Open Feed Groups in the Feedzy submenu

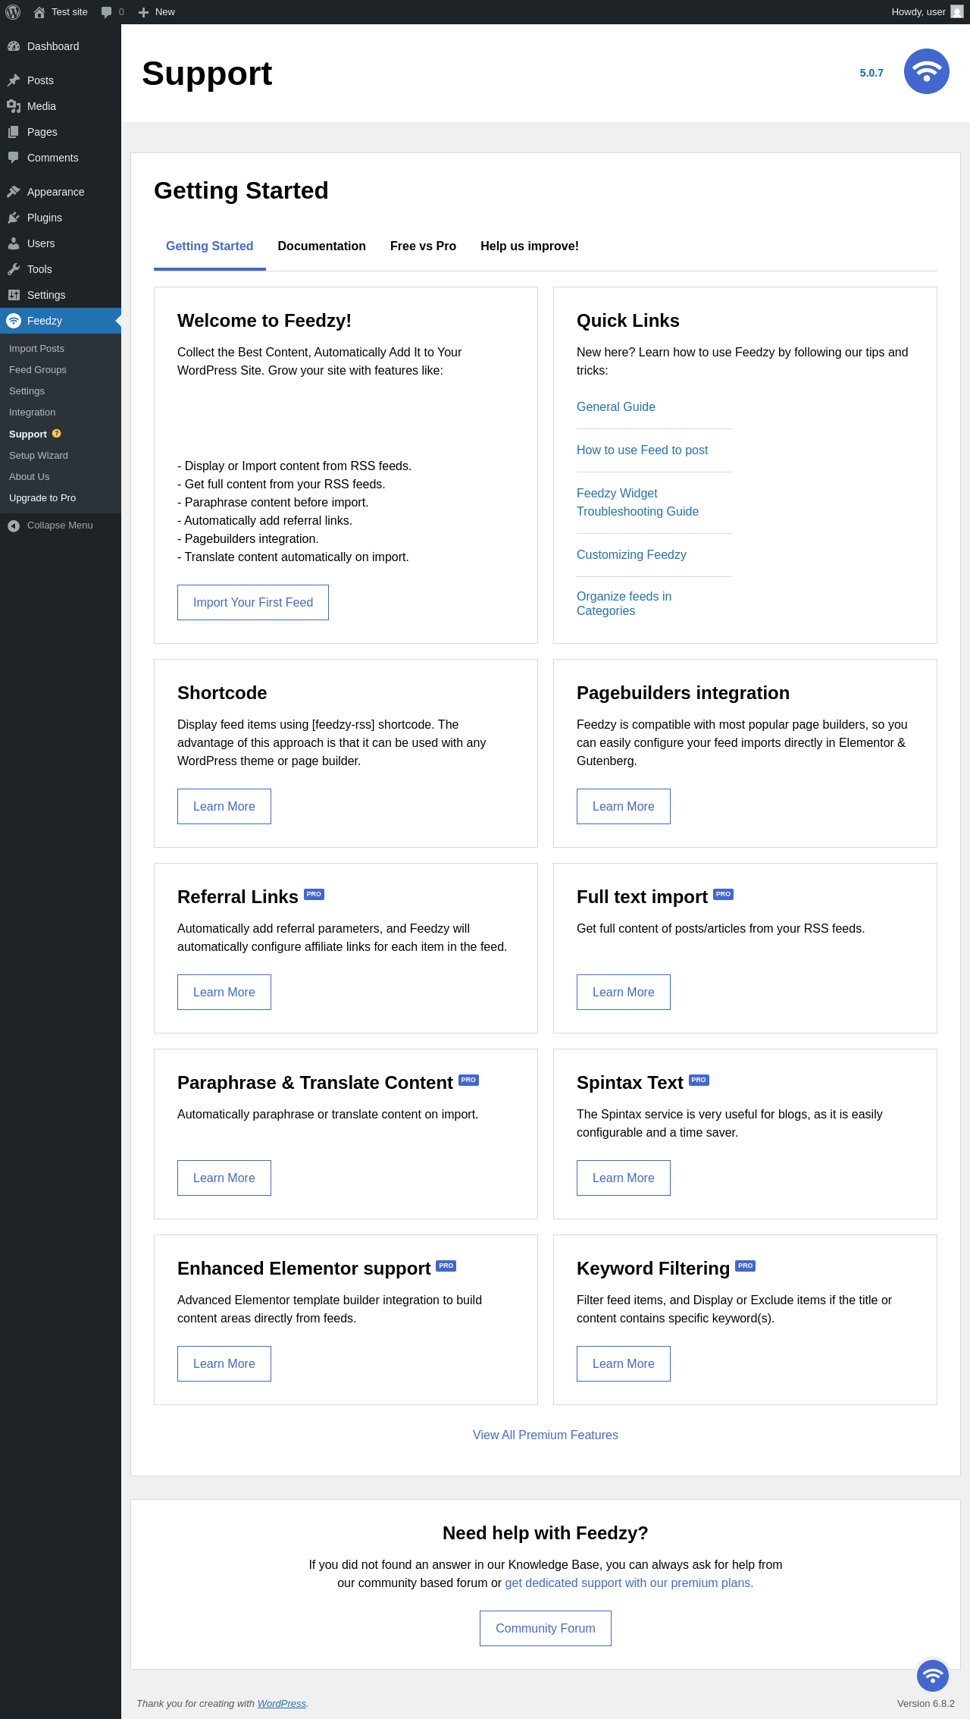pyautogui.click(x=38, y=370)
